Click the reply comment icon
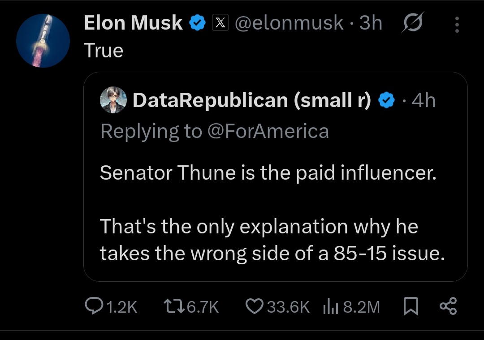Image resolution: width=484 pixels, height=340 pixels. 94,306
